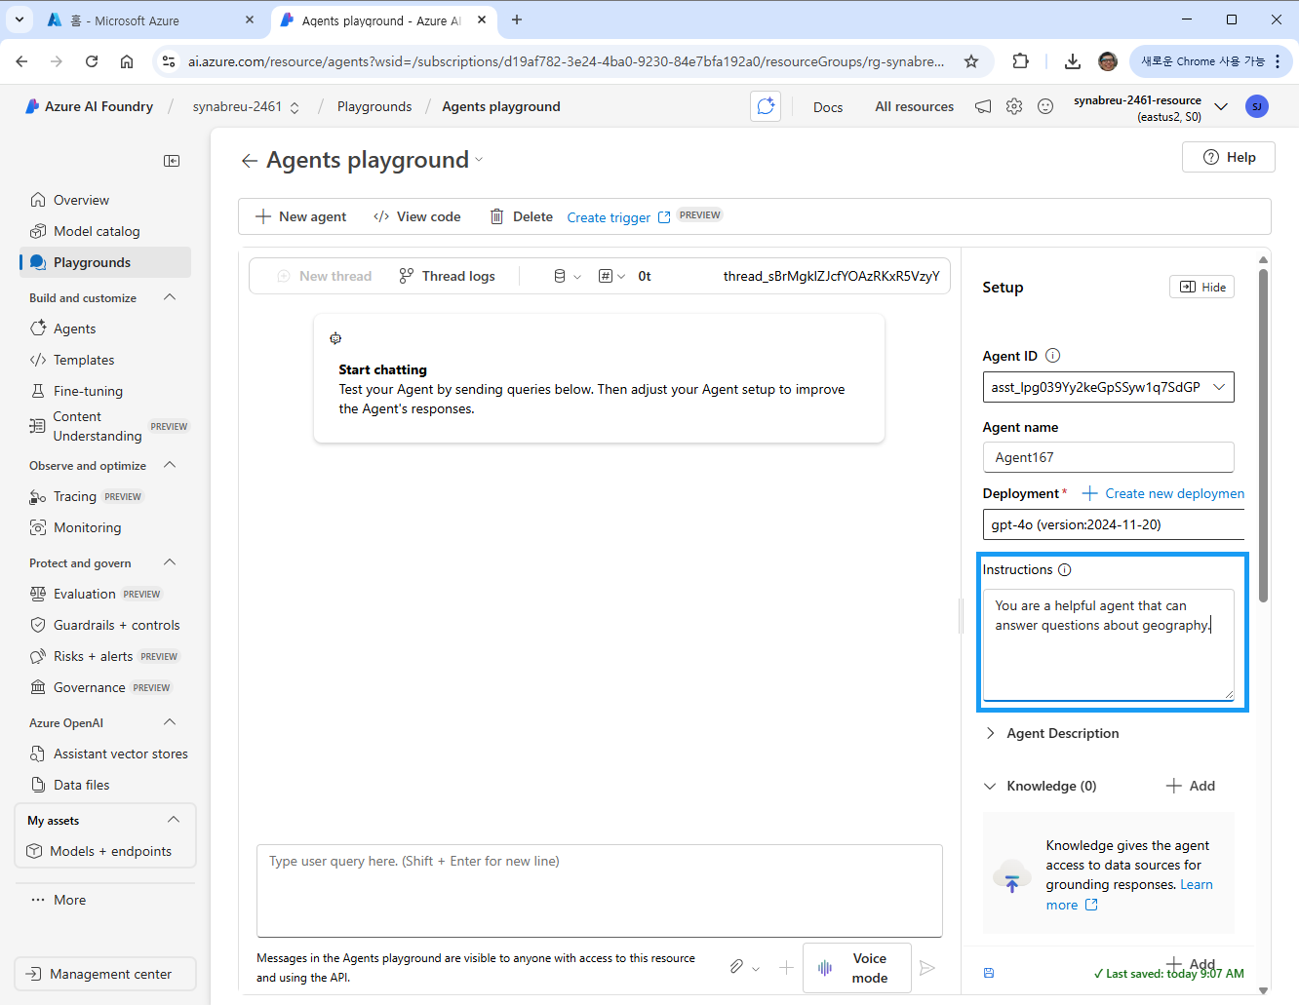Click the plus icon next to paperclip
The width and height of the screenshot is (1299, 1005).
coord(786,967)
